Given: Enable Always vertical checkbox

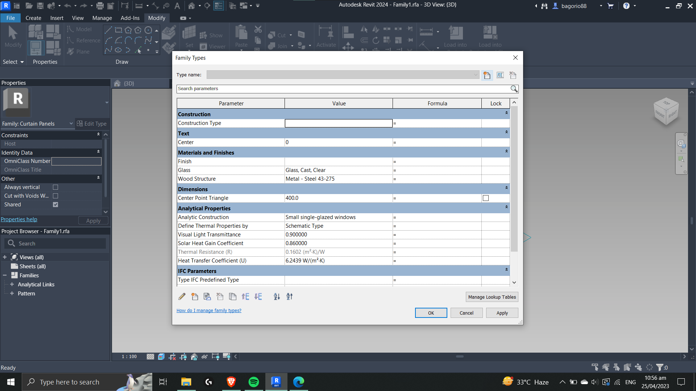Looking at the screenshot, I should click(x=55, y=187).
